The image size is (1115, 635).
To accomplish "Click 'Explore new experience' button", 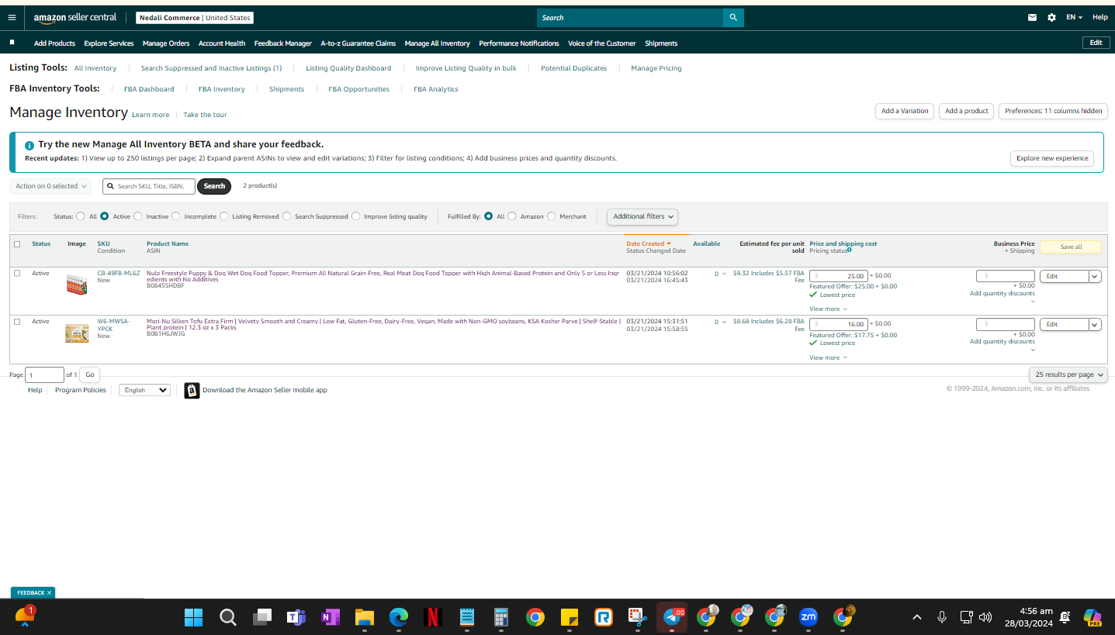I will tap(1052, 158).
